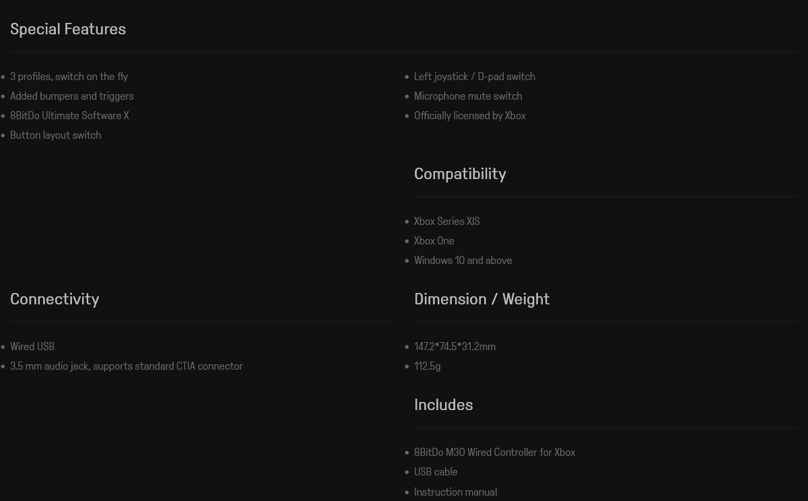Click 'Officially licensed by Xbox' text
This screenshot has height=501, width=808.
(470, 116)
